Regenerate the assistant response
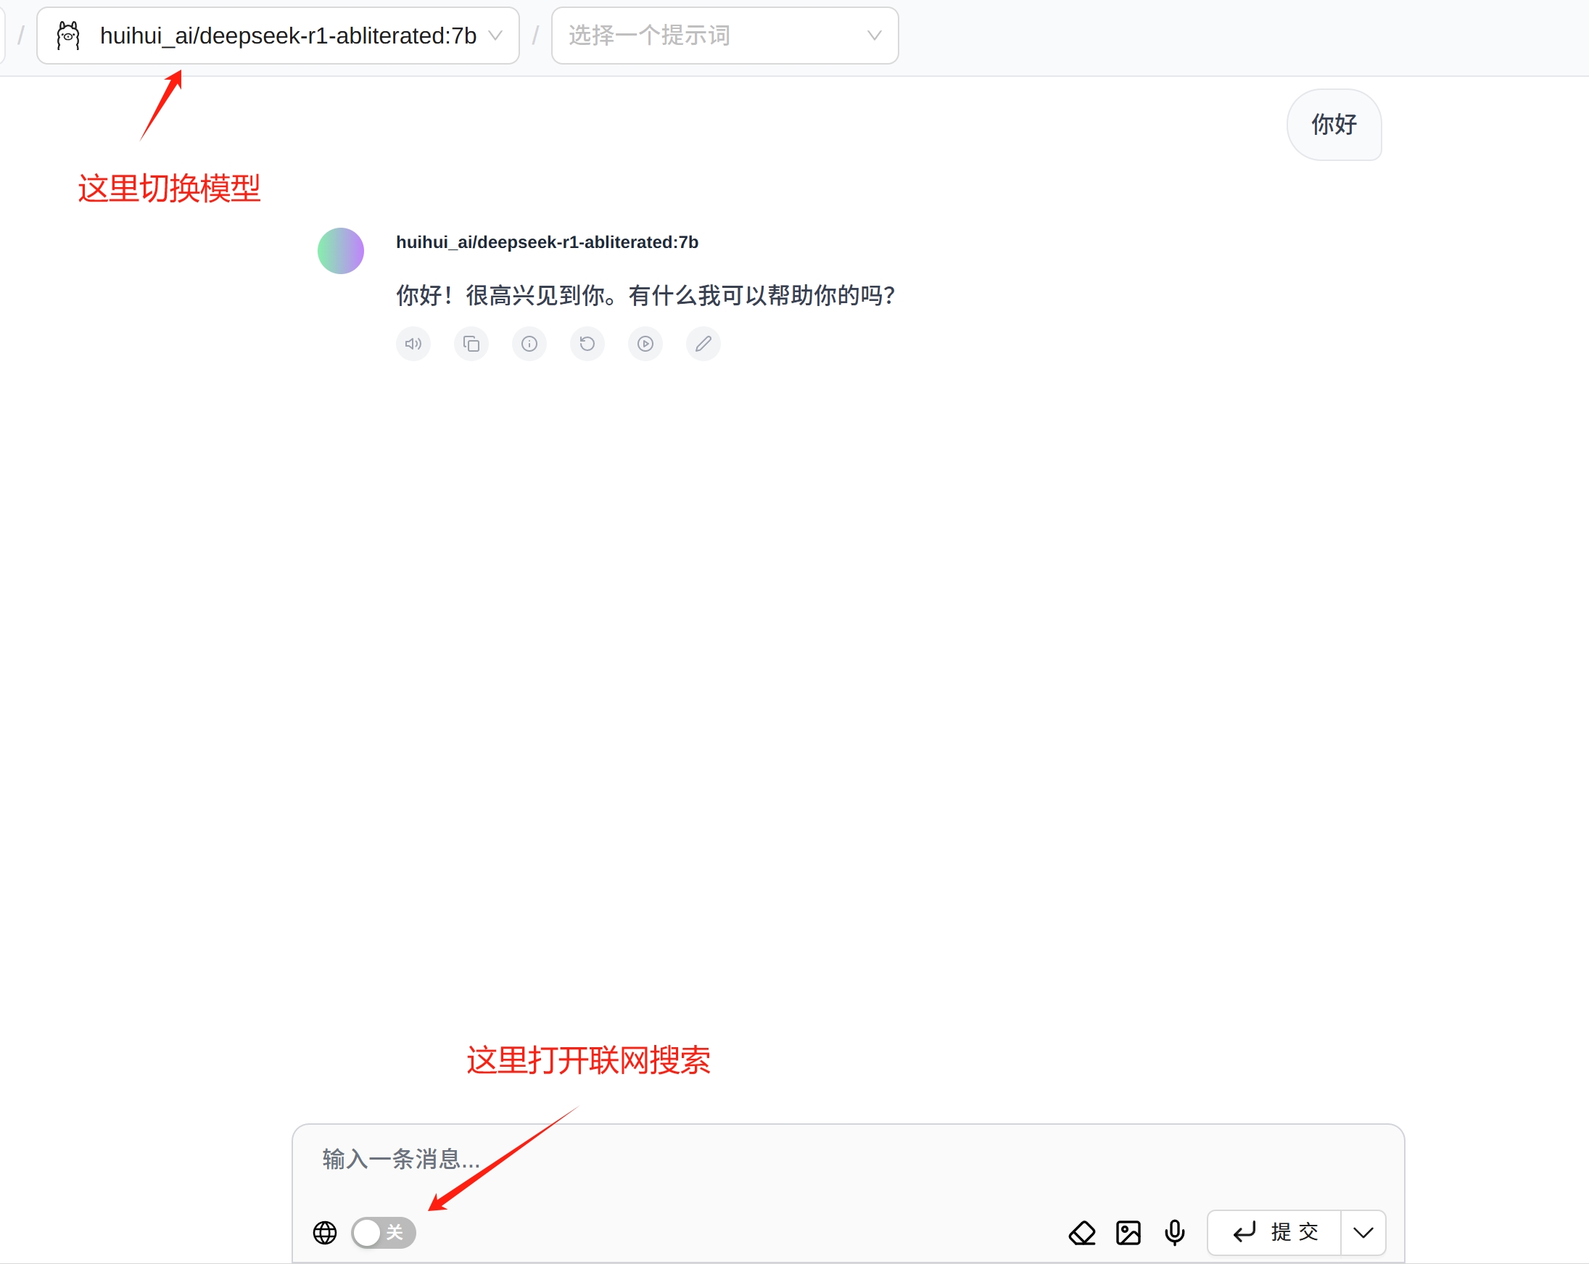 tap(587, 344)
